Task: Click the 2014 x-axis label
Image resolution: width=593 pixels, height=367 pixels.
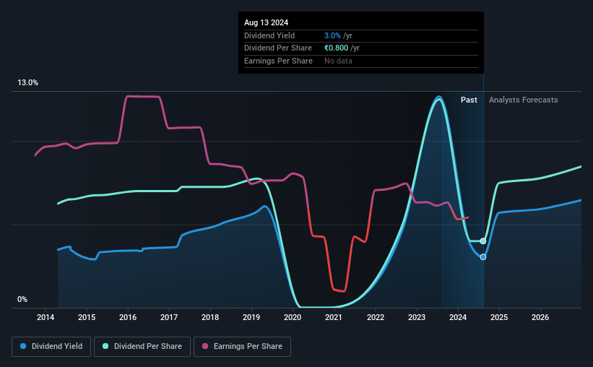Action: pos(46,317)
